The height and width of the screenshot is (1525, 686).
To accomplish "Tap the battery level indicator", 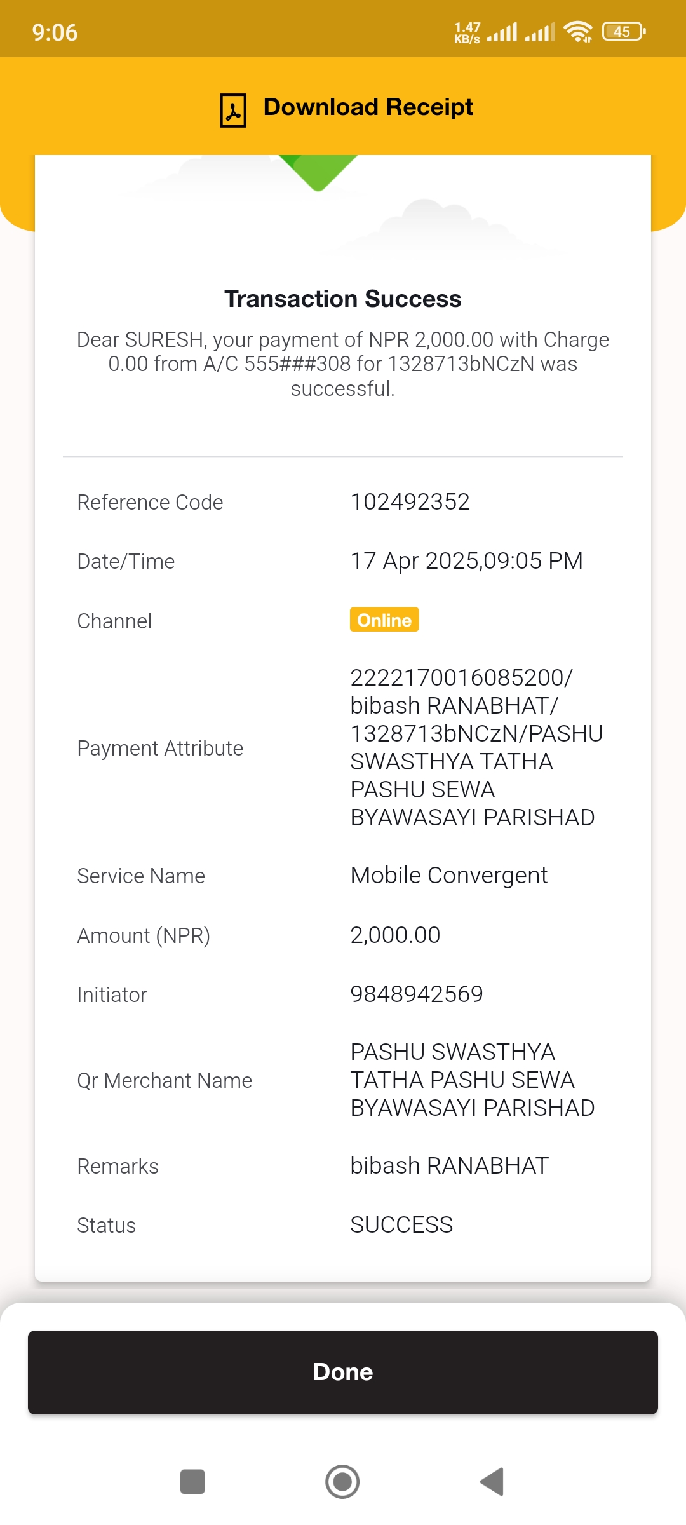I will (624, 31).
